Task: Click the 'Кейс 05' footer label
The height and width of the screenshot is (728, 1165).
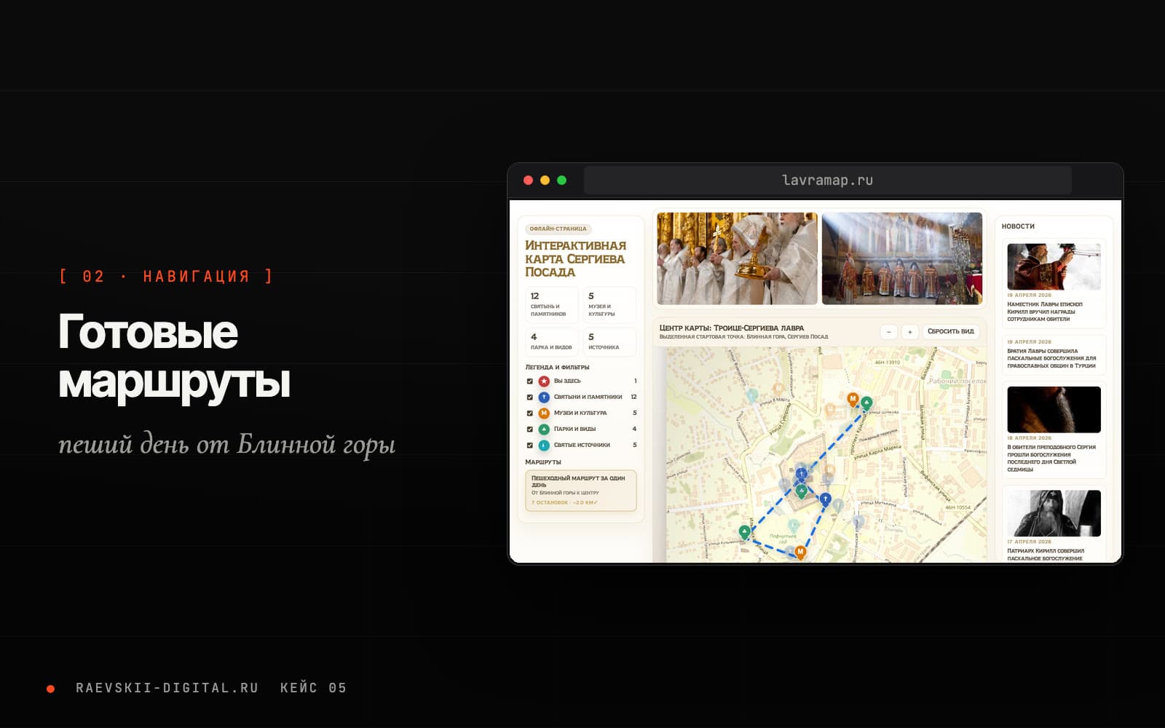Action: point(313,688)
